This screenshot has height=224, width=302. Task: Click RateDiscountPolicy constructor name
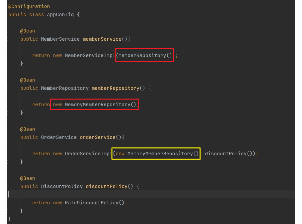coord(92,203)
